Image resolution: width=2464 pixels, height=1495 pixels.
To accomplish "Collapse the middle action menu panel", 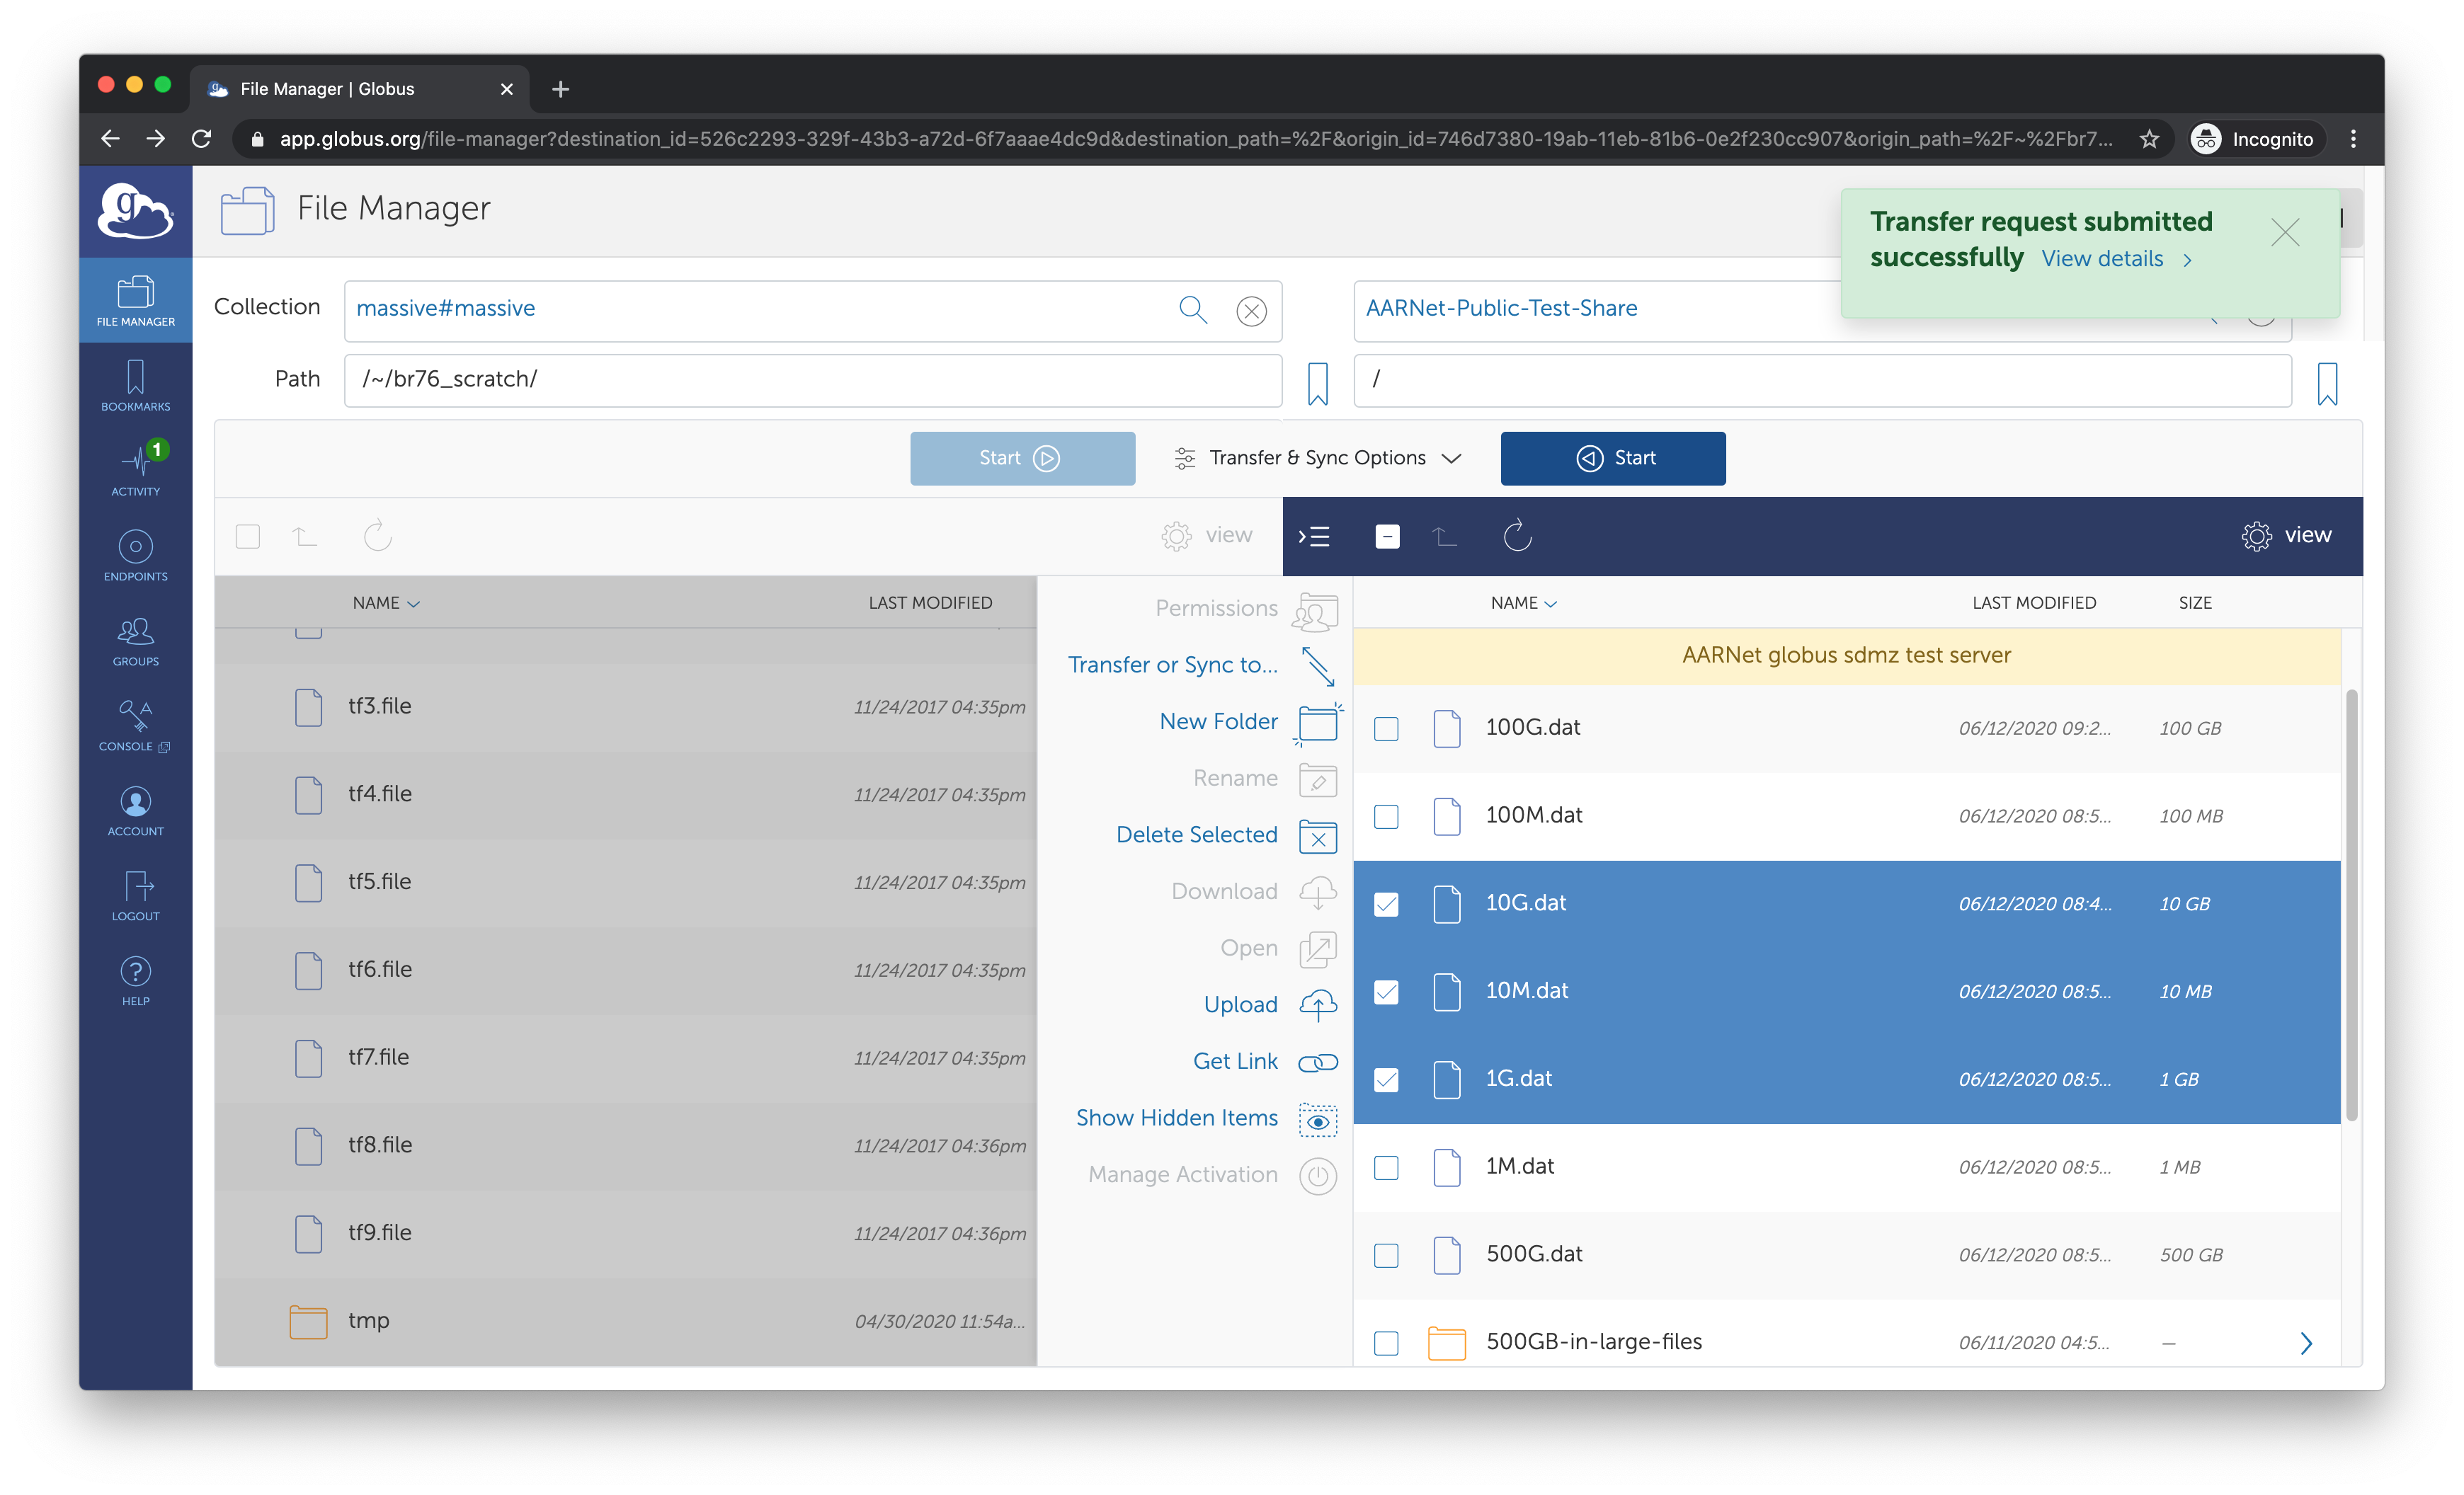I will 1313,537.
